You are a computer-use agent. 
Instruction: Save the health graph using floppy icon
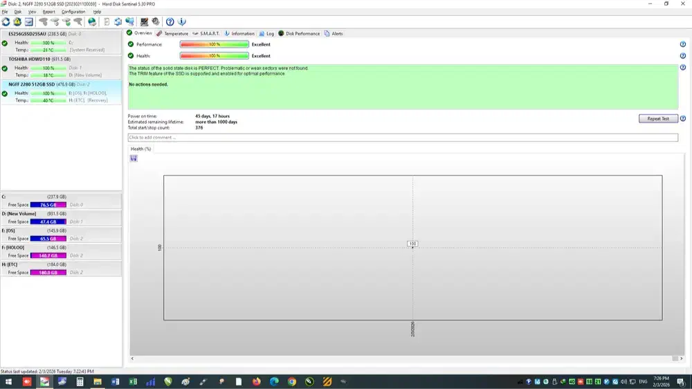point(134,159)
